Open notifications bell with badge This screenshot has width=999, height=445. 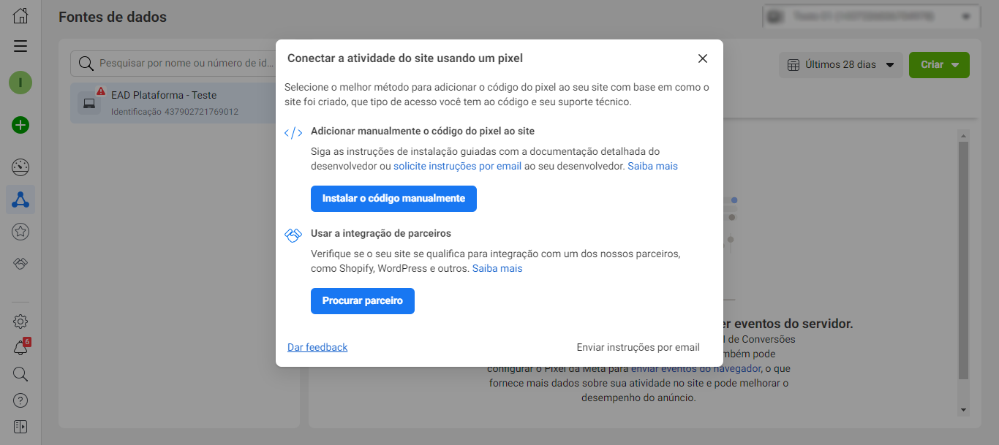tap(20, 348)
